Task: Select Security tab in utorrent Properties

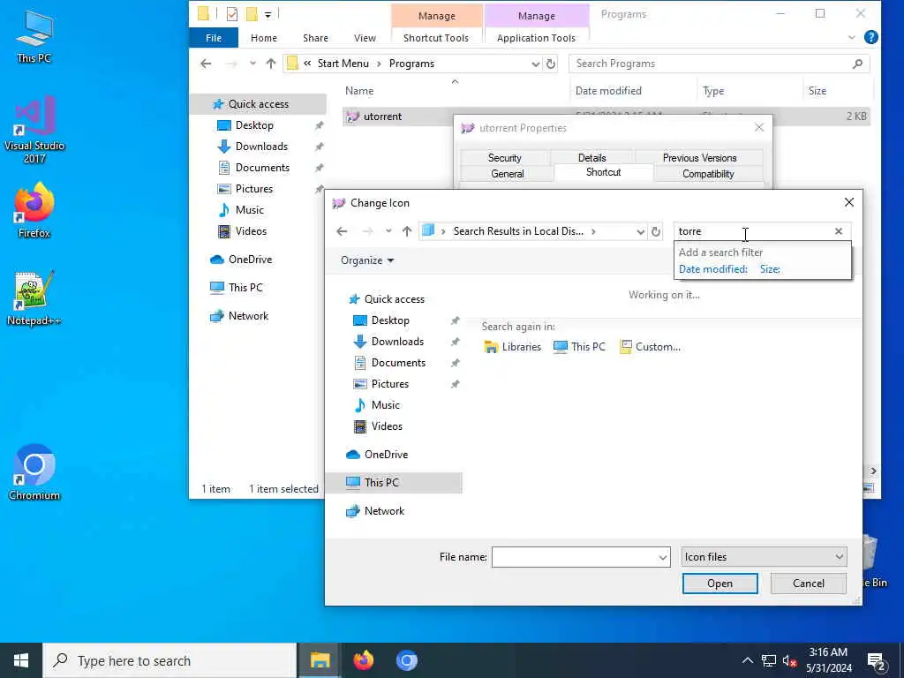Action: coord(504,157)
